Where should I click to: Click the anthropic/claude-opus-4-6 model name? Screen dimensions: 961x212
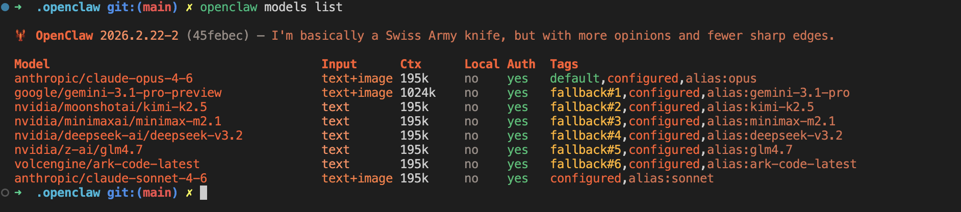tap(104, 78)
